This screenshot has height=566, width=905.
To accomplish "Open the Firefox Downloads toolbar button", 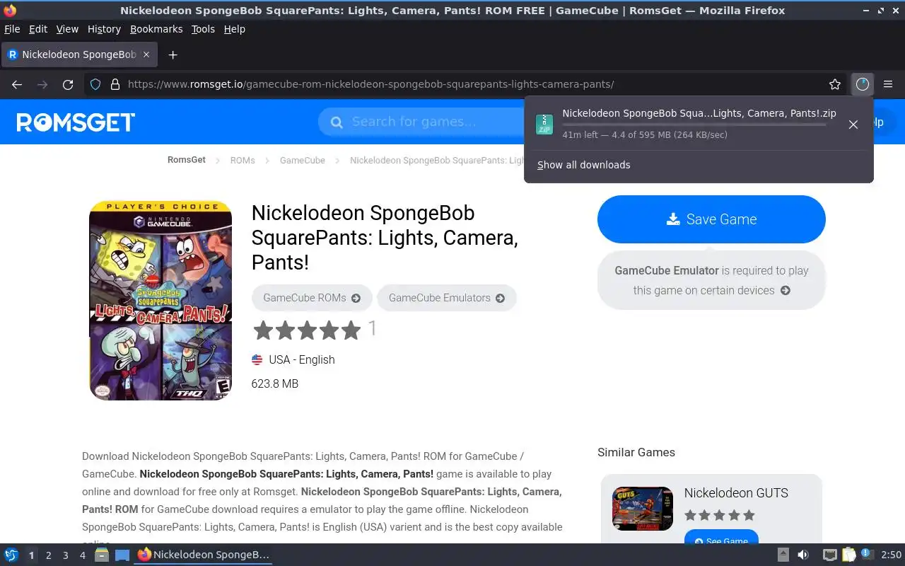I will pyautogui.click(x=862, y=84).
